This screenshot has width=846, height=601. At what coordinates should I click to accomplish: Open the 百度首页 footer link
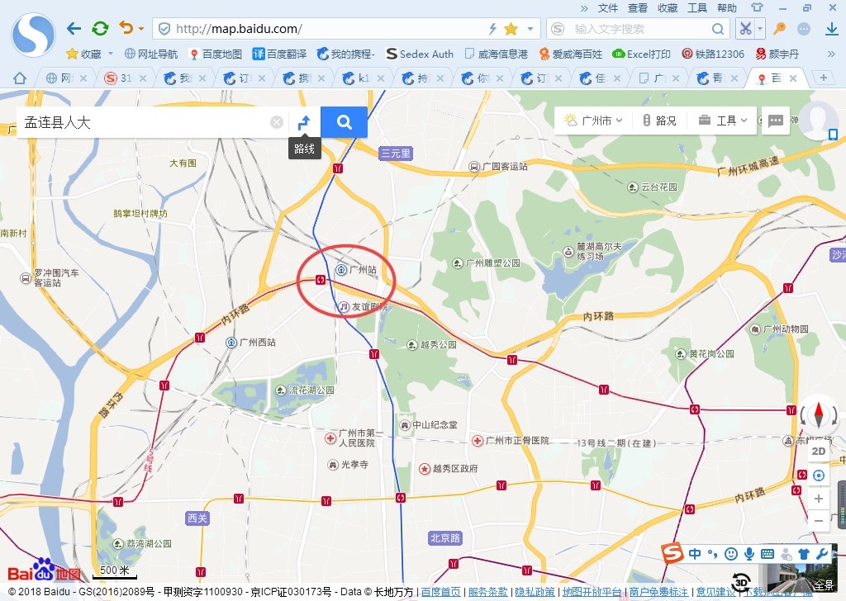(x=441, y=591)
